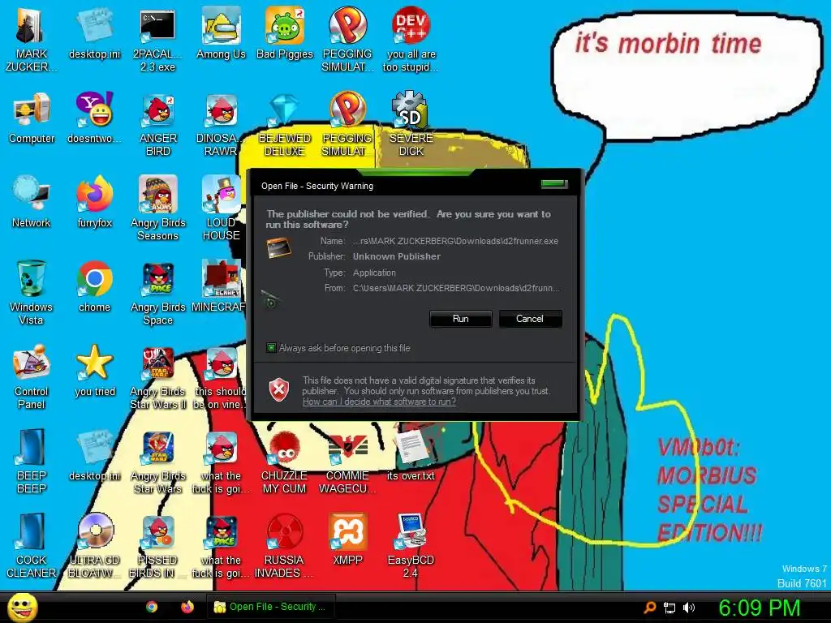831x623 pixels.
Task: Click Run in the security warning
Action: 461,319
